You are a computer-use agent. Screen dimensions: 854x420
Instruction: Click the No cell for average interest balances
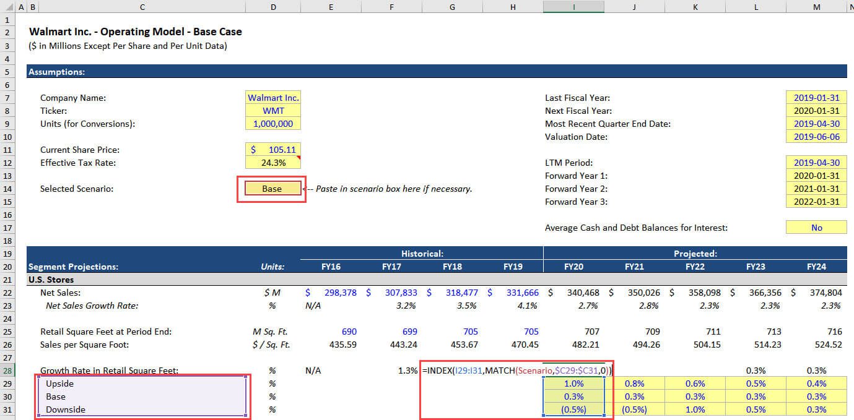816,228
